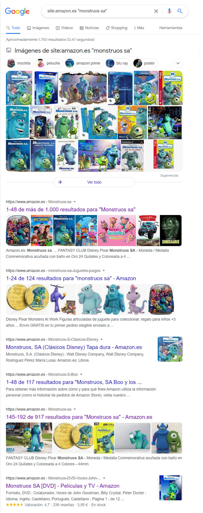Select the blu ray filter chip

118,63
